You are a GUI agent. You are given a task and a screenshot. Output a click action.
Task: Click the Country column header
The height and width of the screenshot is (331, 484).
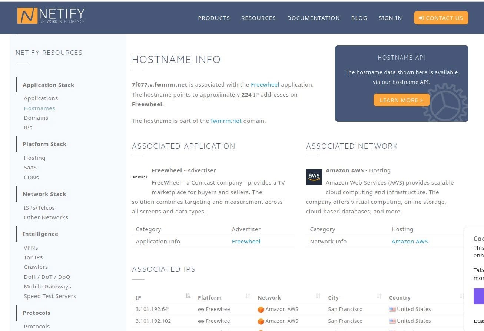400,298
